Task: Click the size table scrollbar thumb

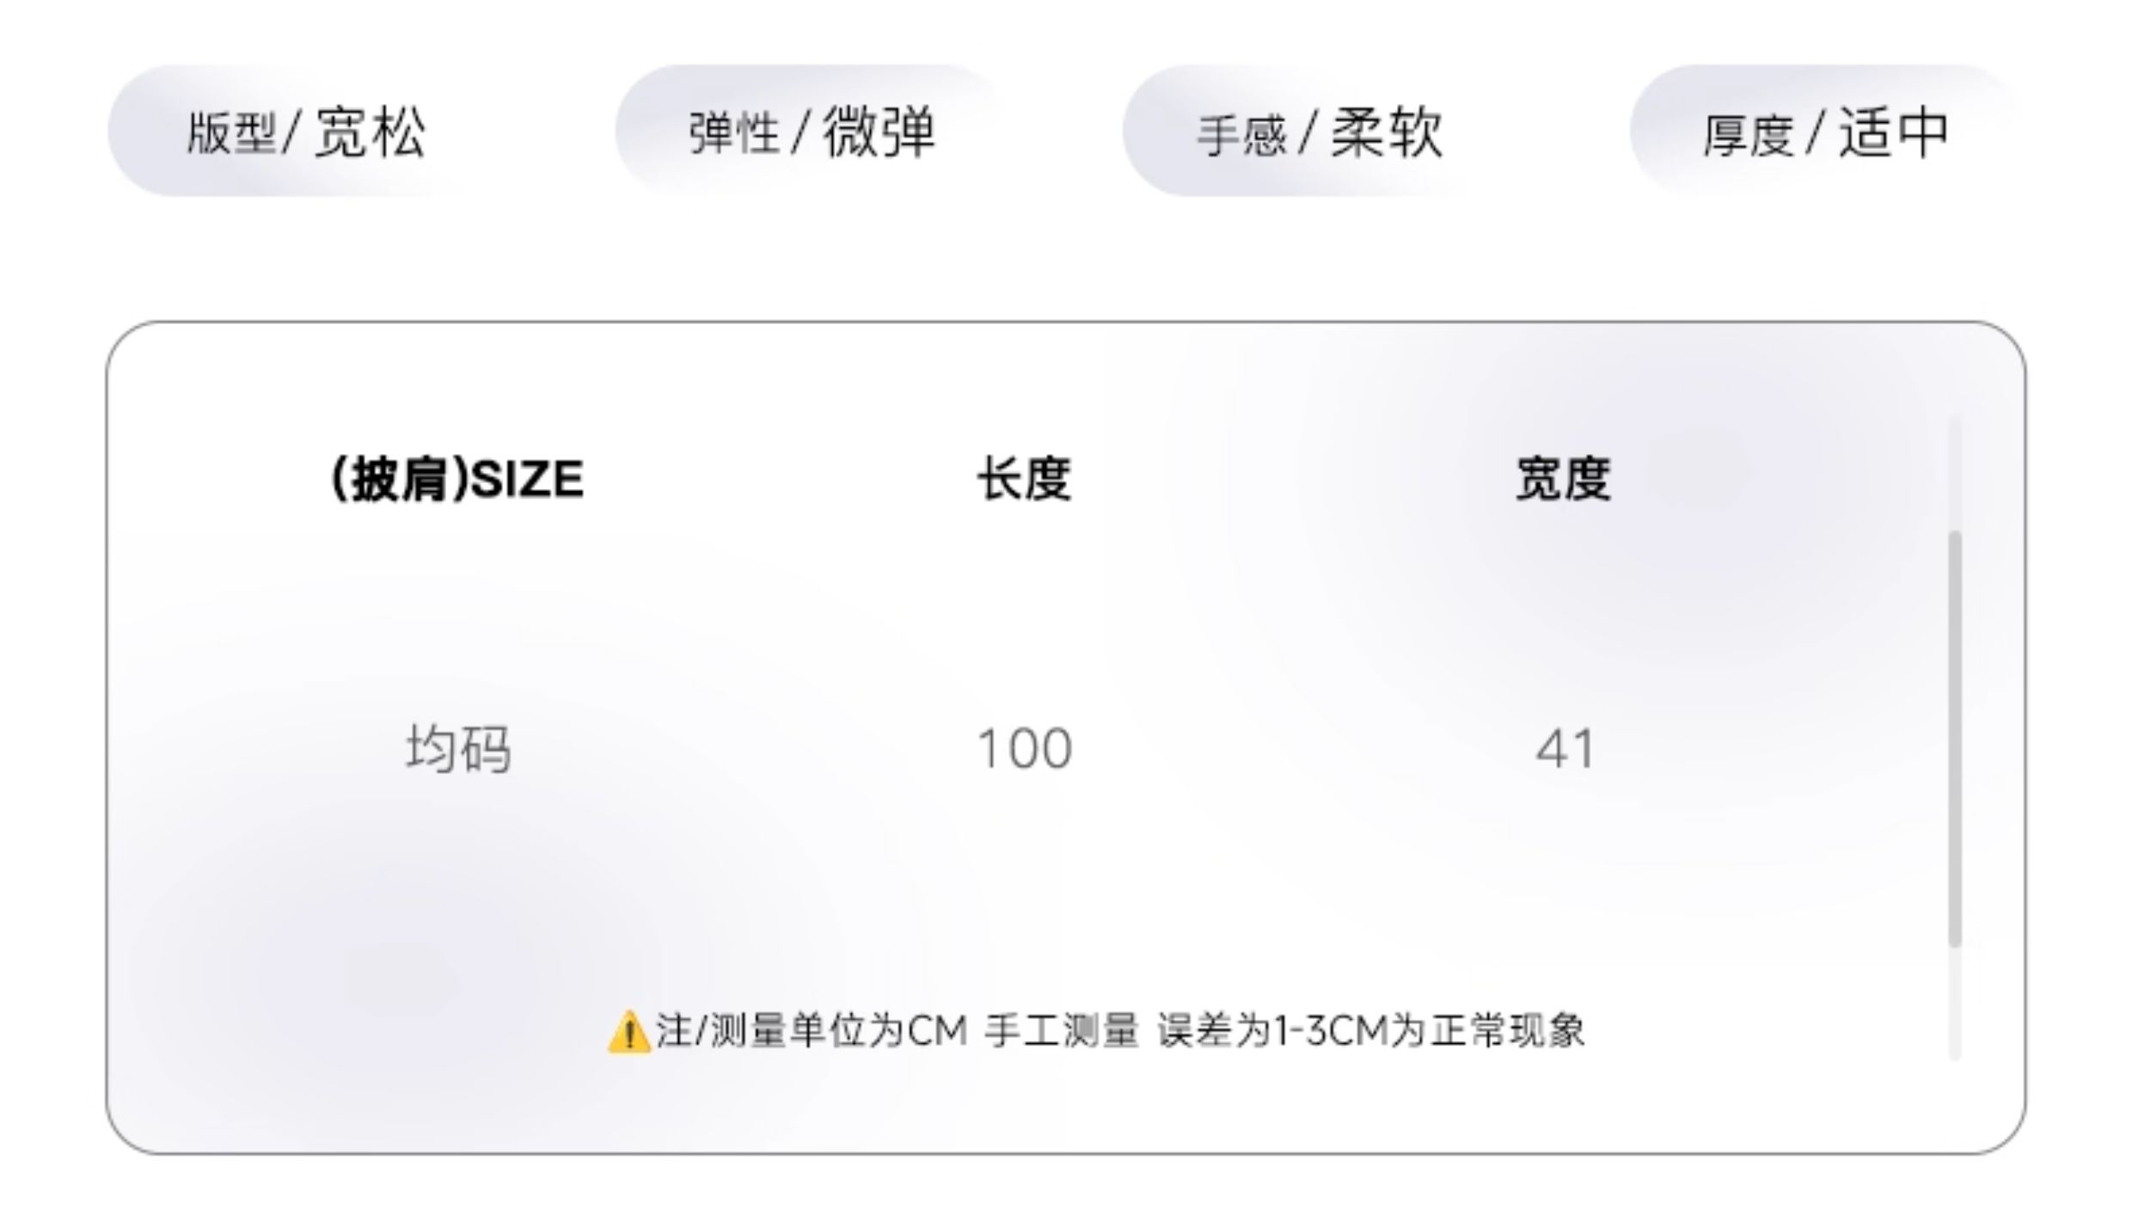Action: pos(1955,740)
